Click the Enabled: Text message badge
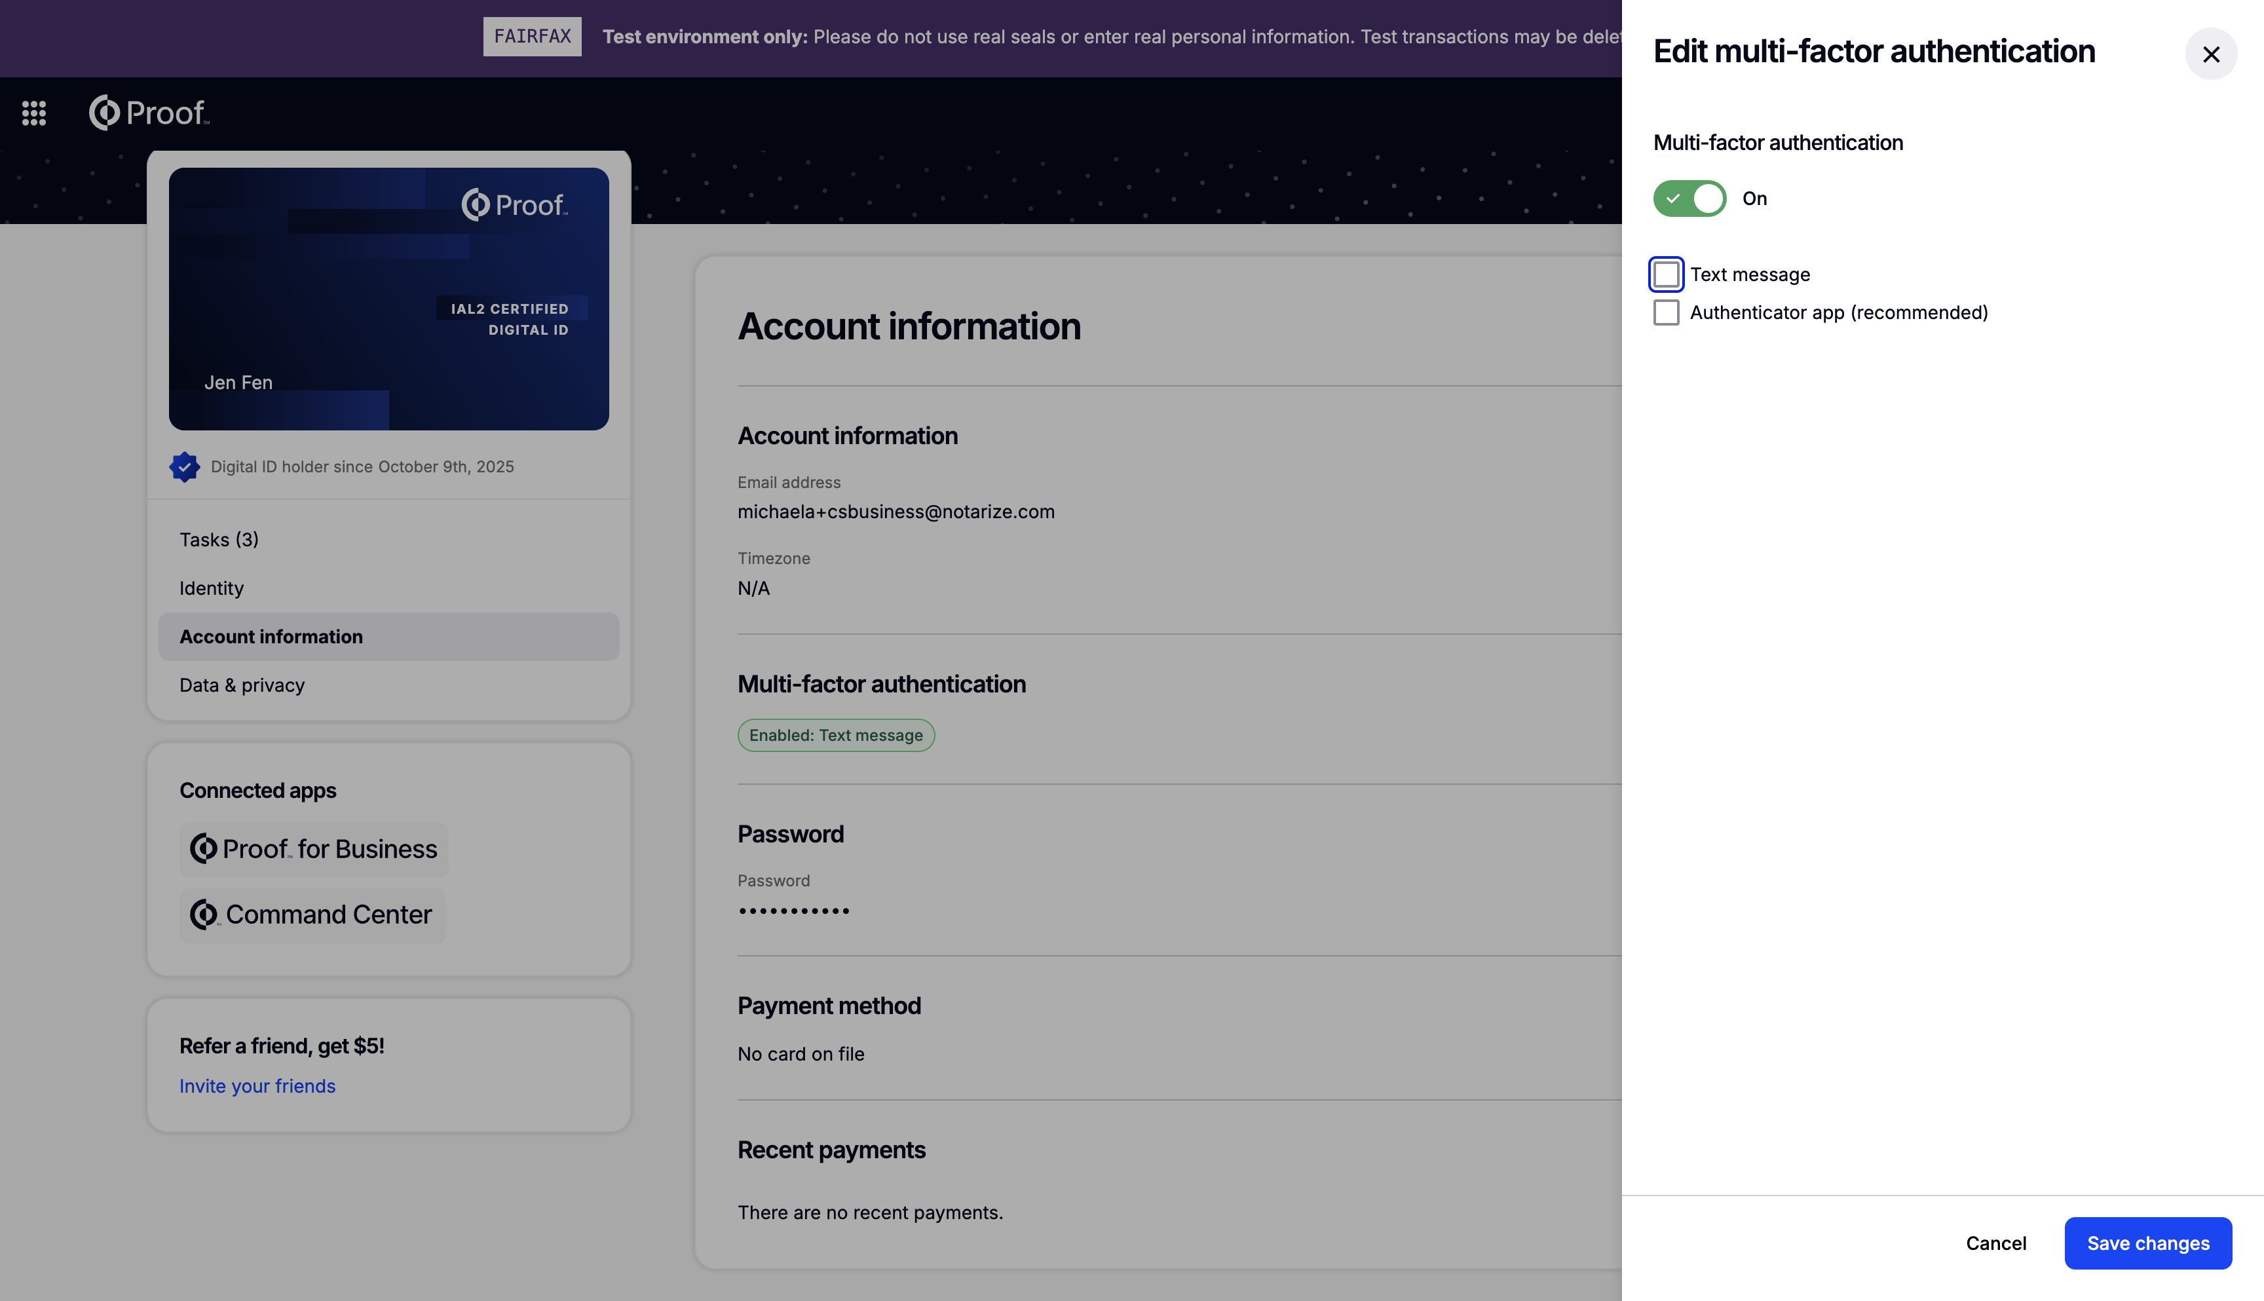 [x=835, y=736]
